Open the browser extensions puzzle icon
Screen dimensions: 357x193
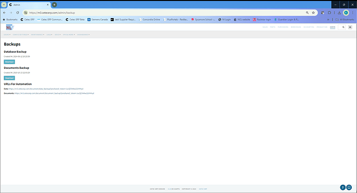(329, 13)
